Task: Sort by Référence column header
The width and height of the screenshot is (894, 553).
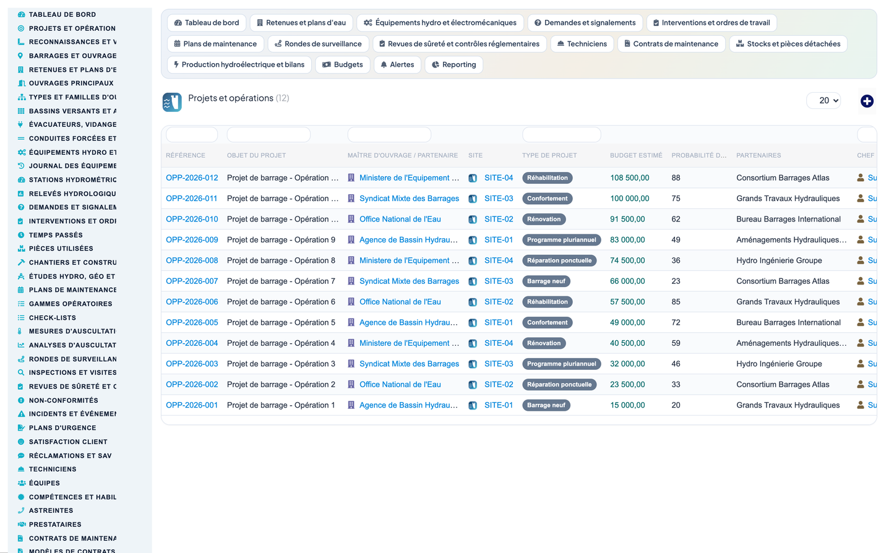Action: point(186,155)
